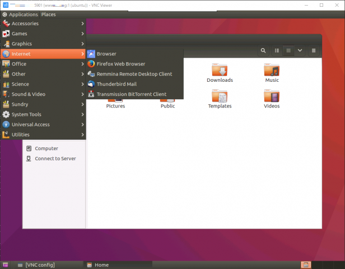Expand the Science submenu arrow
This screenshot has width=345, height=269.
(x=82, y=84)
